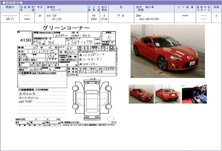222x151 pixels.
Task: Click the handwritten 'DBA-ZN6' model type
Action: 81,36
